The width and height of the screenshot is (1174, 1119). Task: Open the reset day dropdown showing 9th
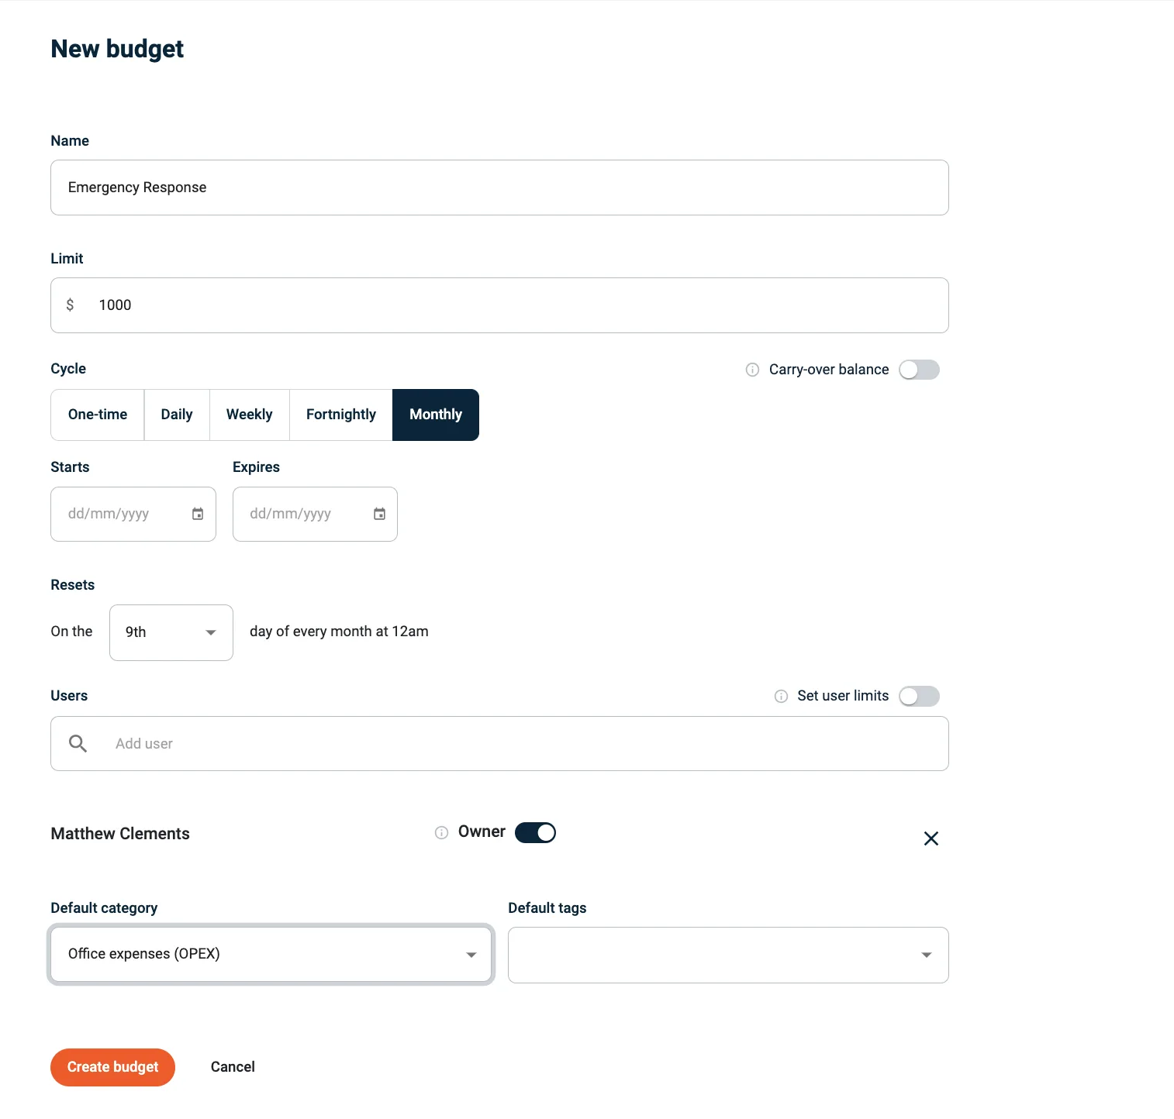[171, 632]
